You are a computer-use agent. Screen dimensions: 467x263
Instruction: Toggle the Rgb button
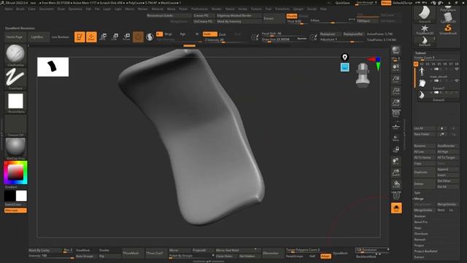[x=182, y=34]
